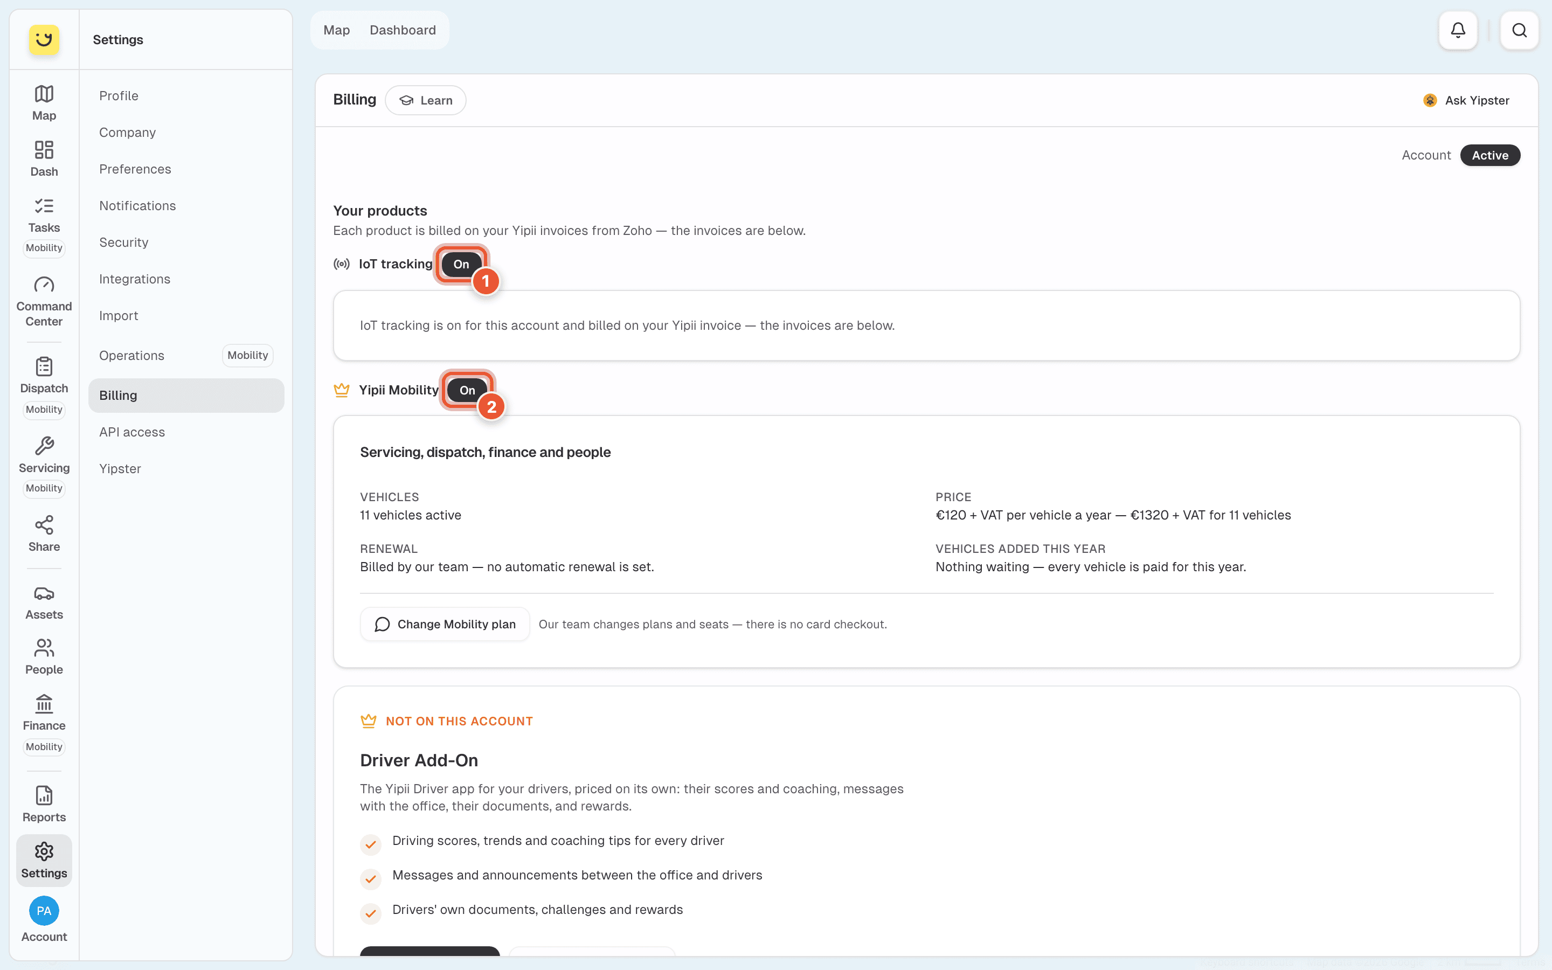Open the Map sidebar icon
This screenshot has height=970, width=1552.
pyautogui.click(x=44, y=102)
